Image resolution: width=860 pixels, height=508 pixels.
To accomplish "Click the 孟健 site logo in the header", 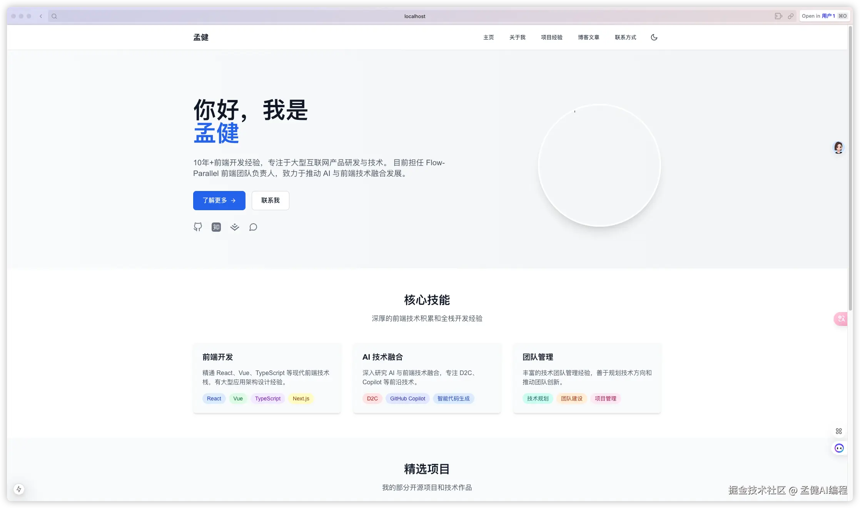I will click(200, 37).
